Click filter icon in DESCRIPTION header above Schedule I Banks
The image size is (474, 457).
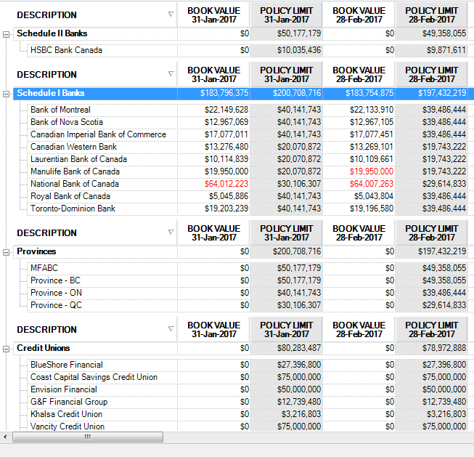[171, 74]
